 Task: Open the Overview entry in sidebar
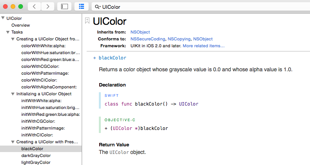coord(21,25)
